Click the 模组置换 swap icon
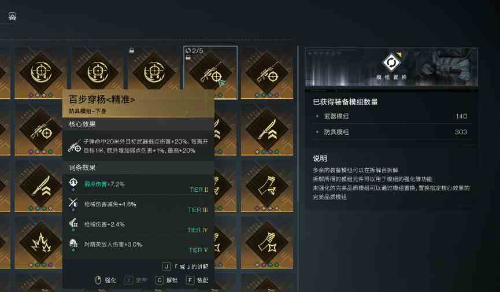 coord(391,62)
